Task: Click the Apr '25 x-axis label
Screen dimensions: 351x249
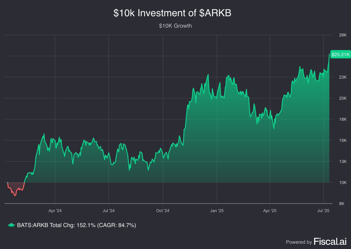Action: click(270, 210)
